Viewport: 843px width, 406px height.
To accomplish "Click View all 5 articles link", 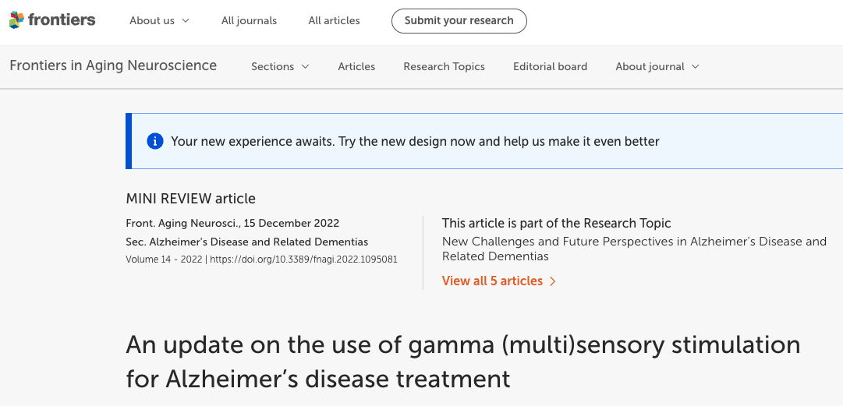I will [x=492, y=281].
